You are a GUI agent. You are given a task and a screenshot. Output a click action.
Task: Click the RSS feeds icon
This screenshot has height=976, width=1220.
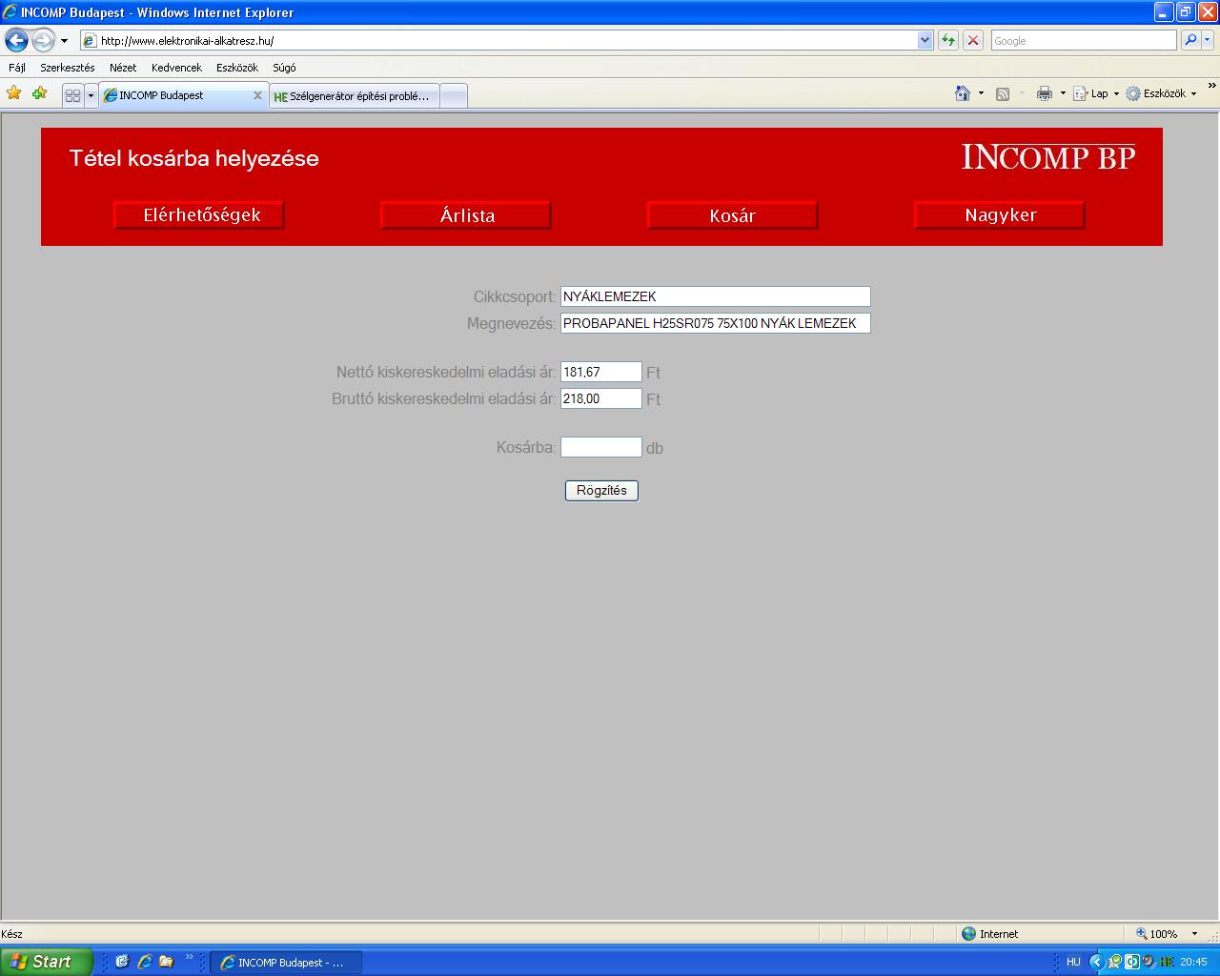1003,93
